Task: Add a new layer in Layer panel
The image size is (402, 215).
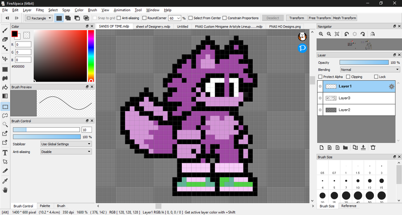Action: pyautogui.click(x=322, y=148)
